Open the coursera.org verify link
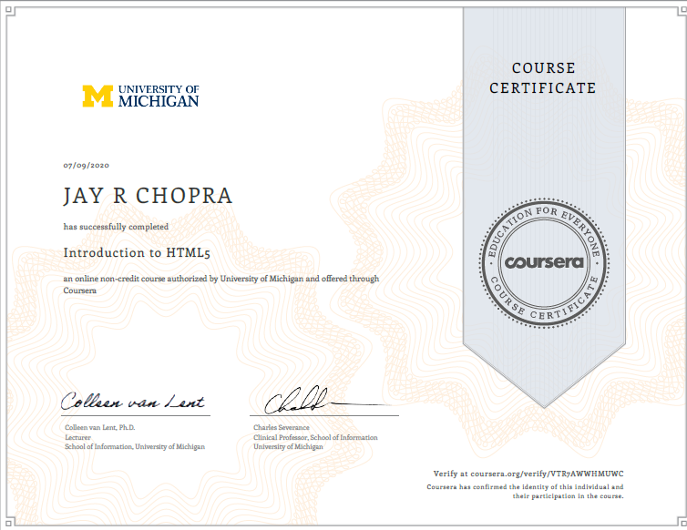Viewport: 687px width, 530px height. tap(528, 474)
